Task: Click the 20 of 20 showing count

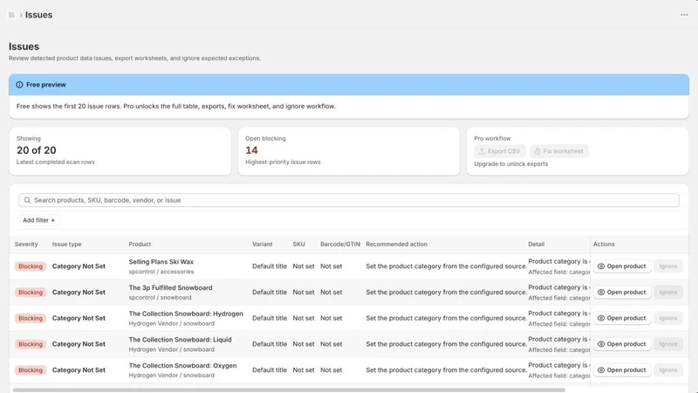Action: (x=37, y=150)
